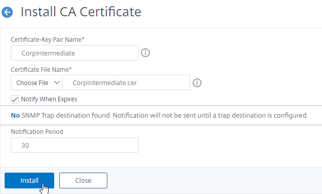Open info icon beside Certificate File Name field

197,83
